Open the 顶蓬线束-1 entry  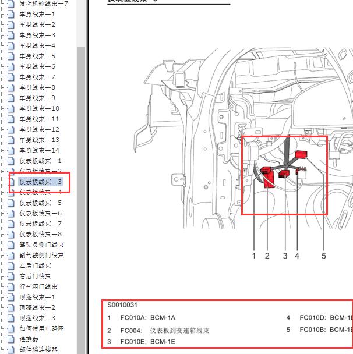(37, 298)
